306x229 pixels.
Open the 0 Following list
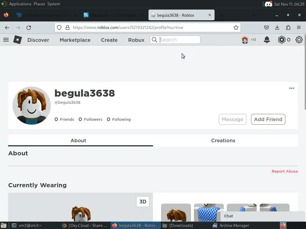(119, 119)
